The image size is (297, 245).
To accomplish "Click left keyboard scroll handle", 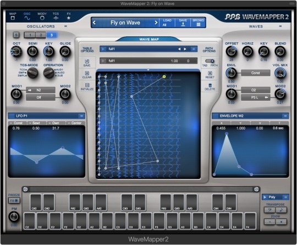I will [25, 189].
